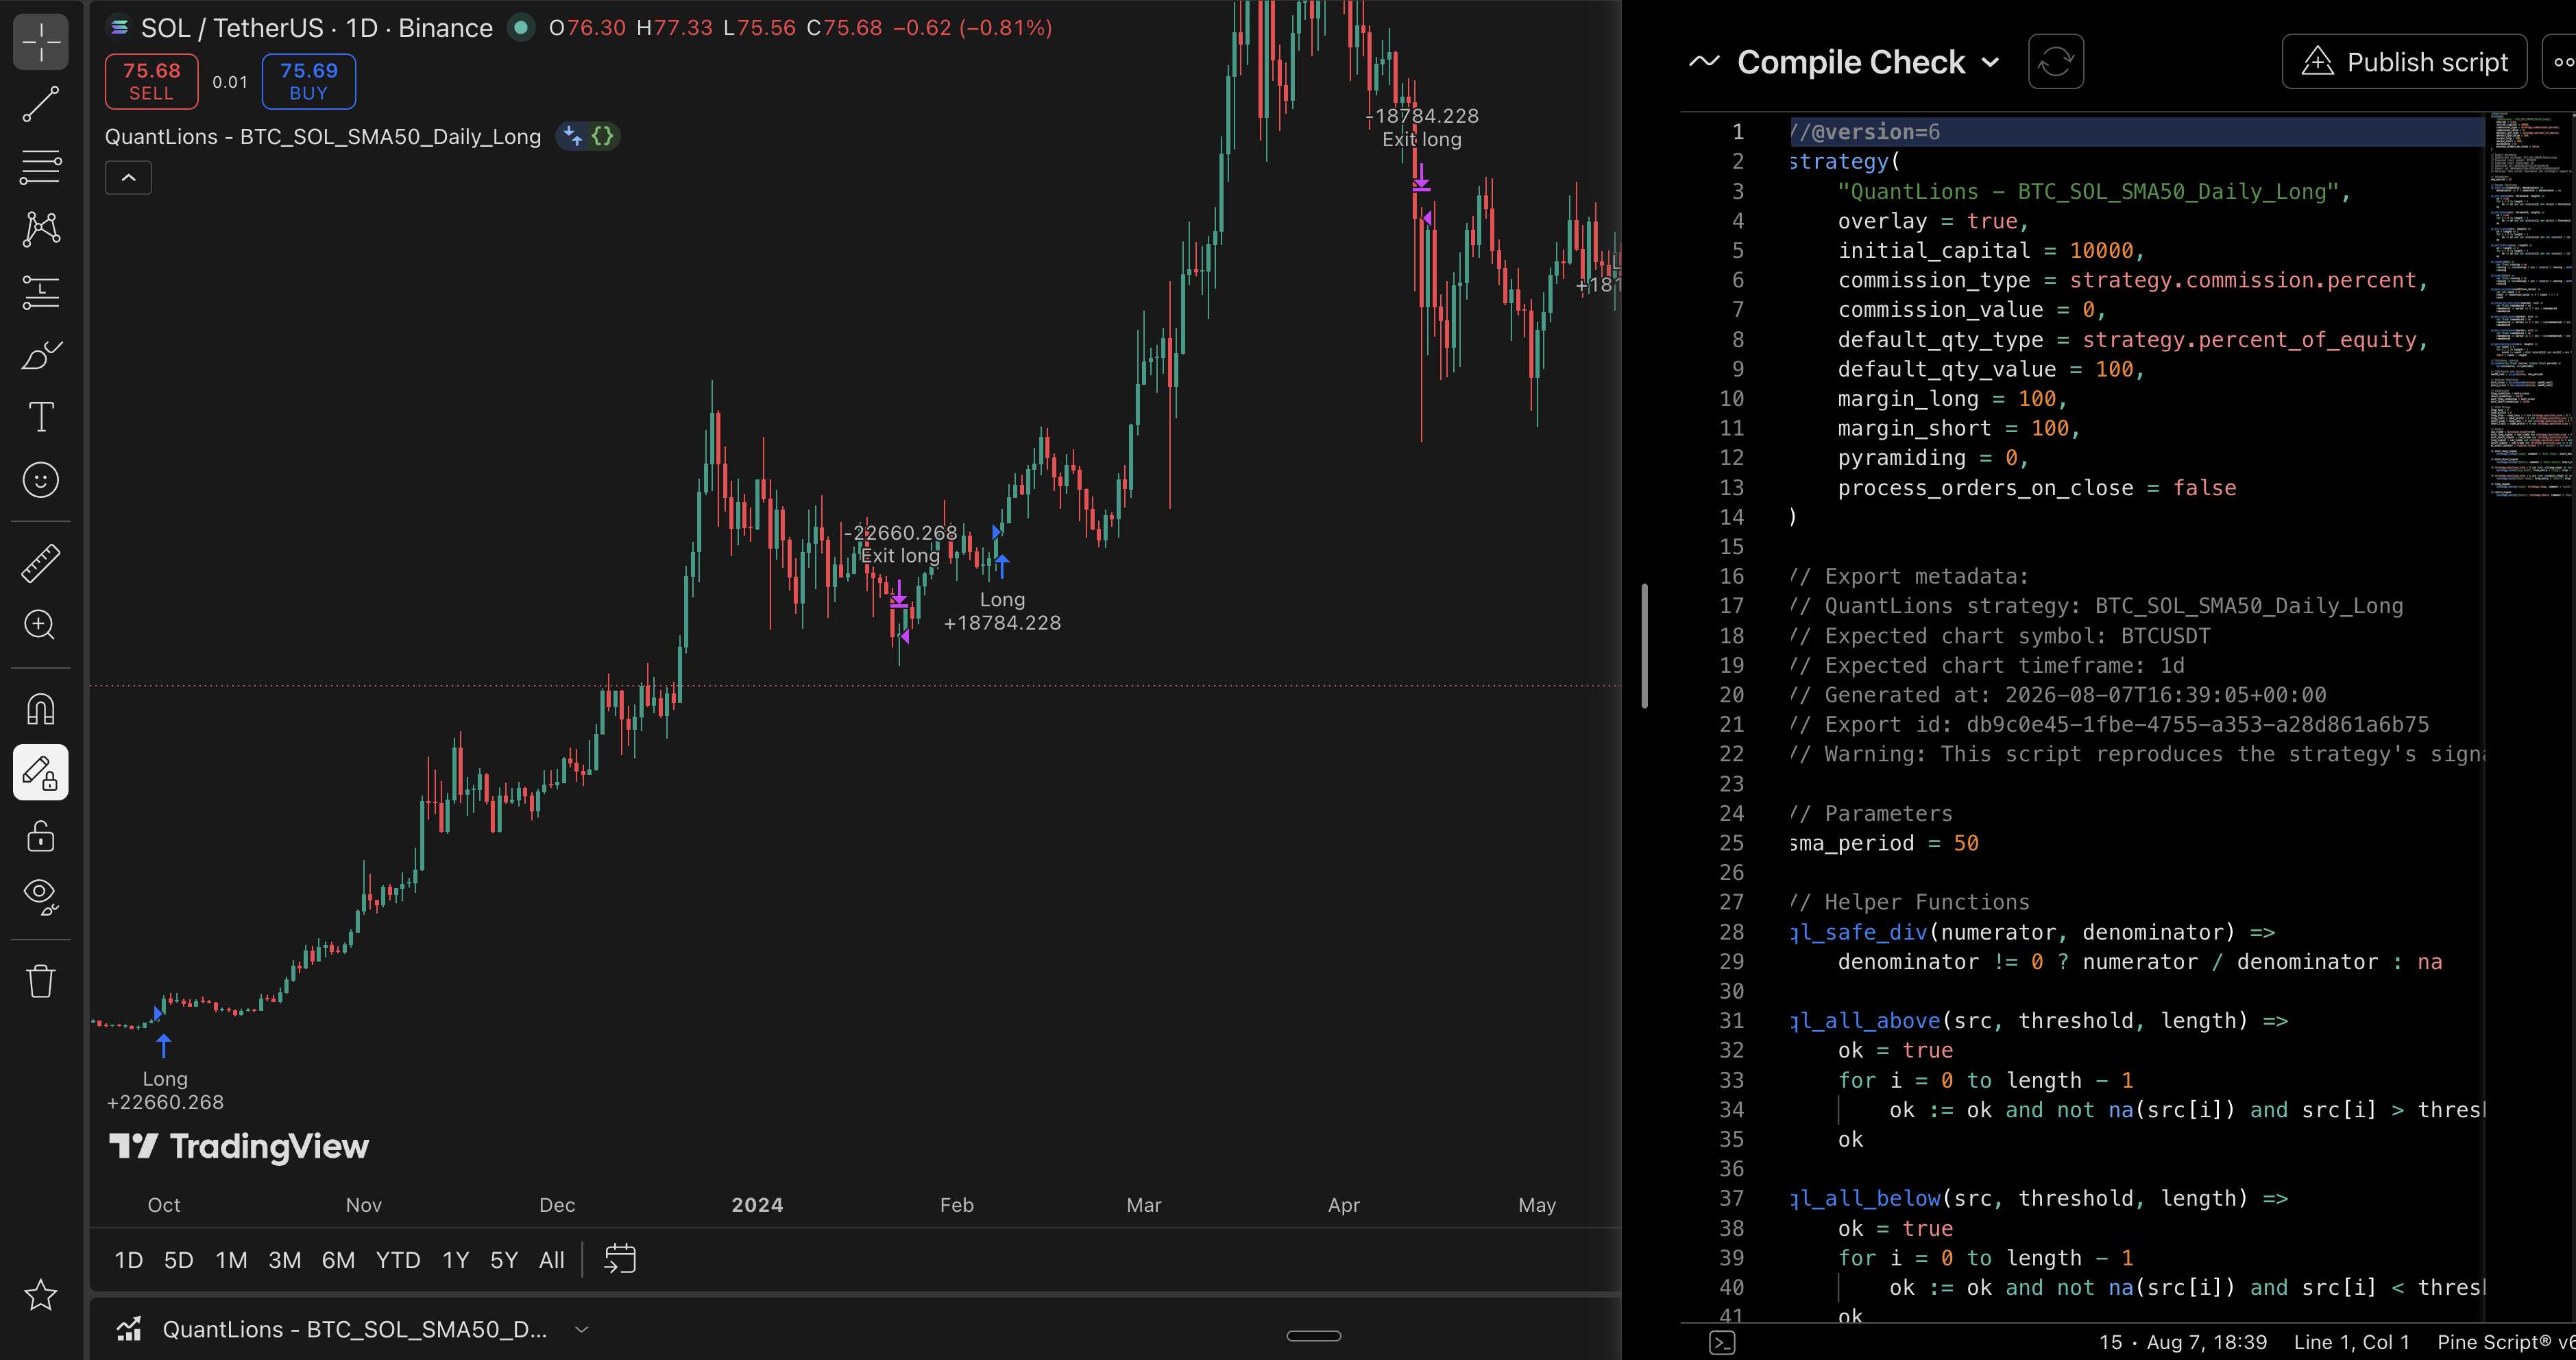Click the Aug 7, 18:39 timestamp in status bar

[2206, 1342]
